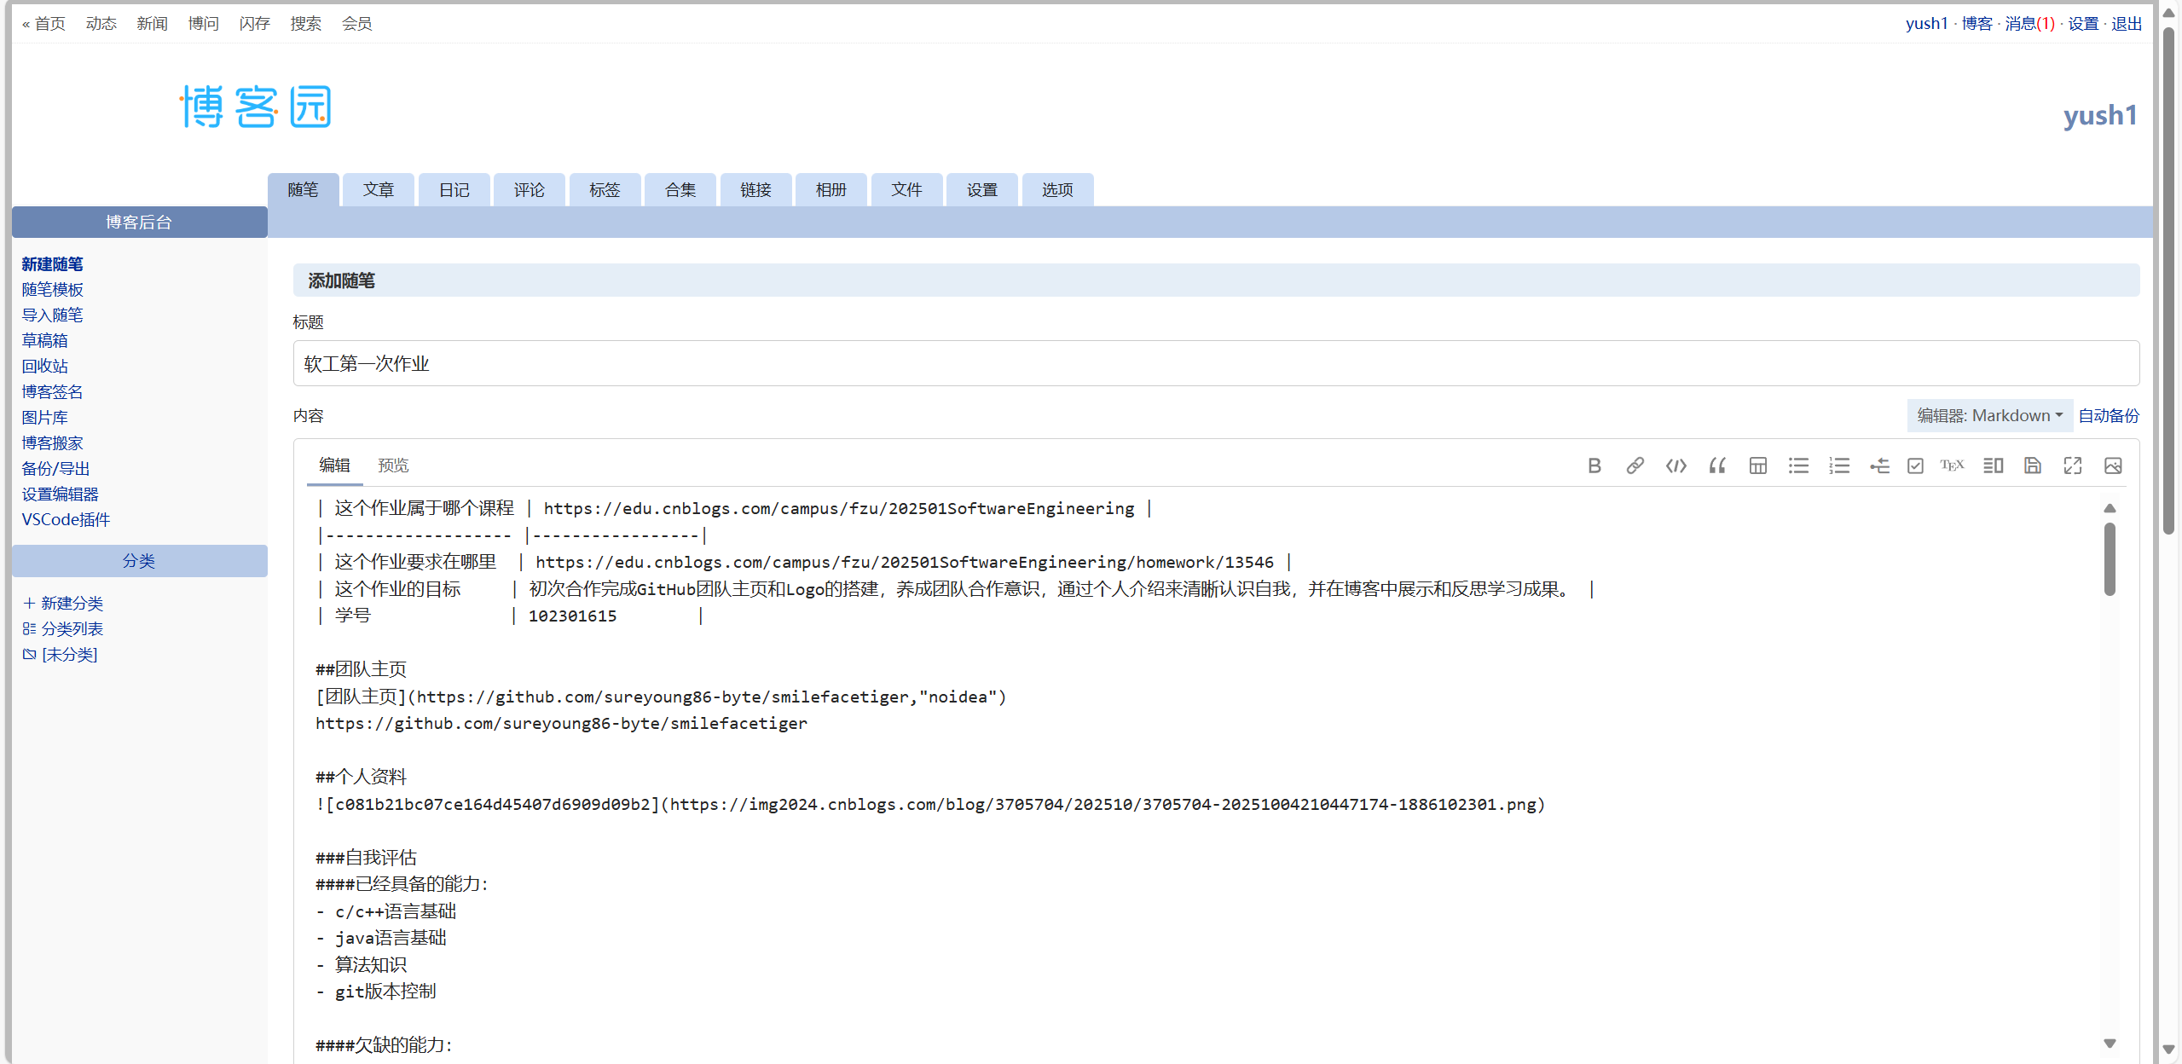
Task: Enter fullscreen editor mode
Action: click(2073, 465)
